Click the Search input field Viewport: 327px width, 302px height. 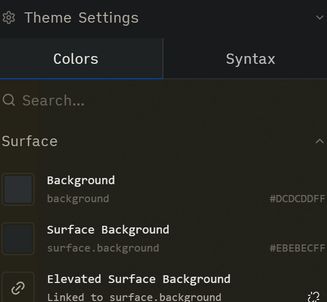coord(155,100)
